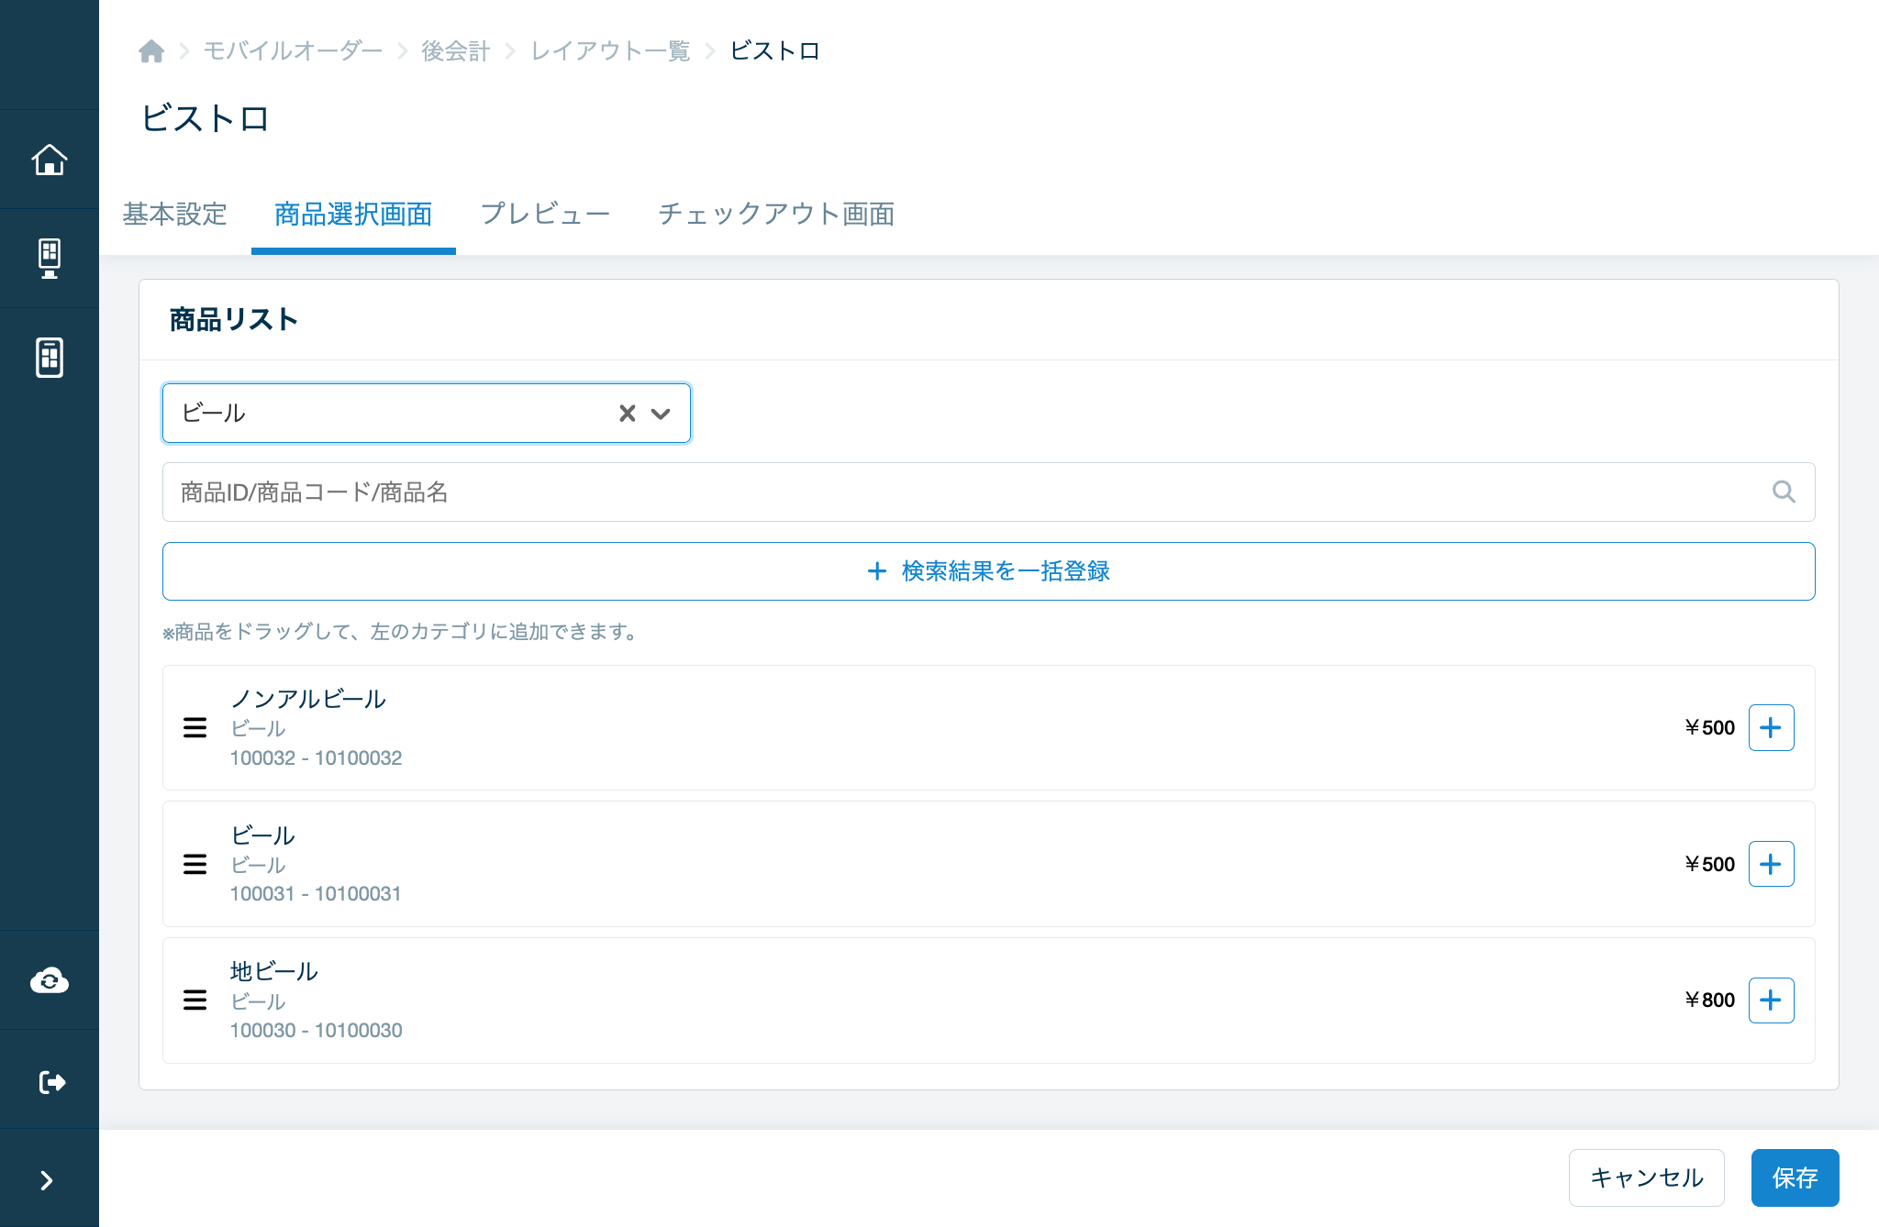The height and width of the screenshot is (1227, 1879).
Task: Click the home icon in the breadcrumb
Action: [x=151, y=51]
